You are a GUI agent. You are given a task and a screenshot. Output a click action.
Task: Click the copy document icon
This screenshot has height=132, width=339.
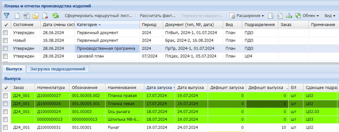click(x=27, y=15)
